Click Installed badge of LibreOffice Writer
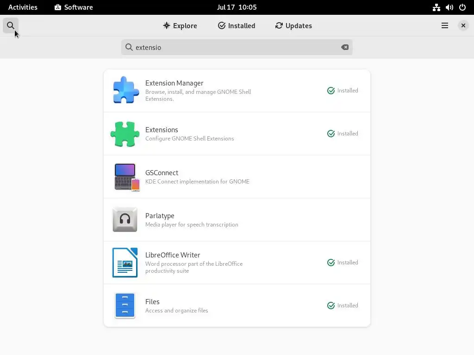Image resolution: width=474 pixels, height=355 pixels. pos(343,263)
